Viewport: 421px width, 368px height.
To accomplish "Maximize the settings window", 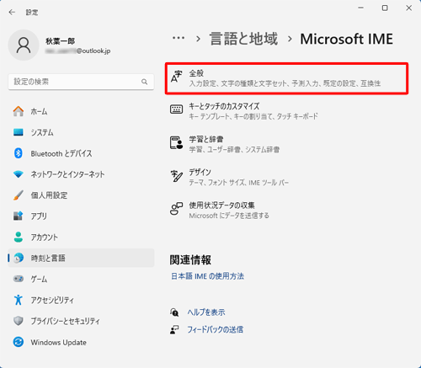I will [x=385, y=8].
